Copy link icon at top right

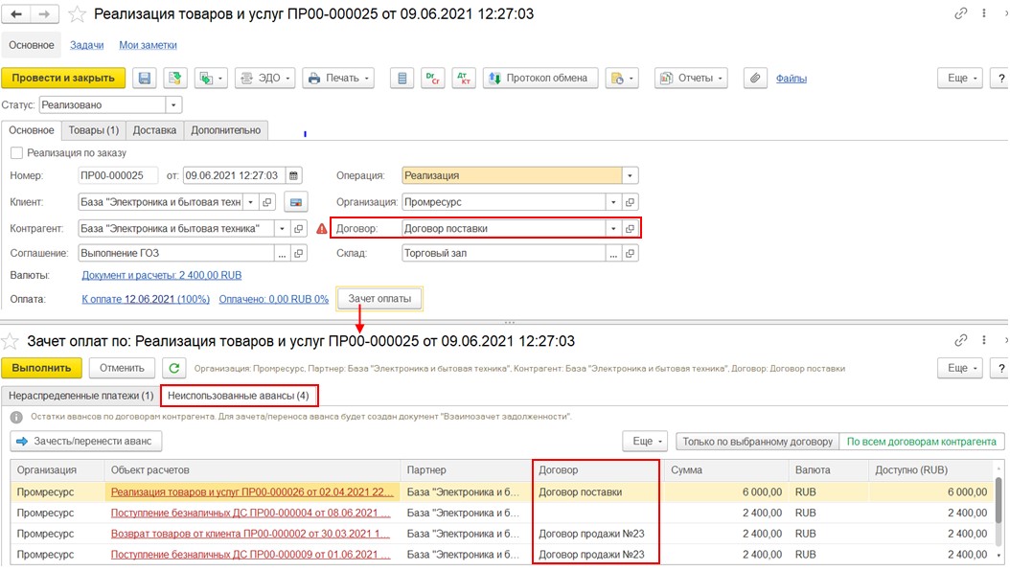pos(961,14)
